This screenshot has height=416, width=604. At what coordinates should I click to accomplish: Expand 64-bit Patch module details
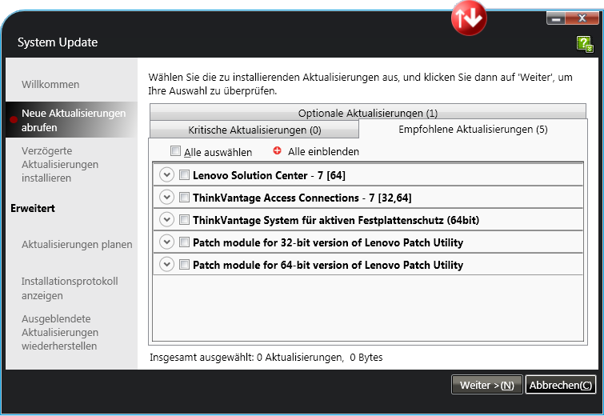coord(166,264)
